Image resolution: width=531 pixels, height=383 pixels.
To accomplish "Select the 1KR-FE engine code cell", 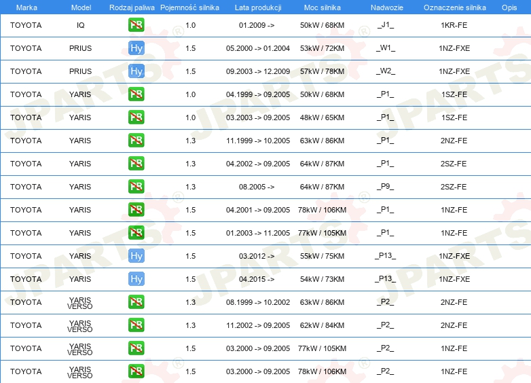I will click(x=454, y=25).
